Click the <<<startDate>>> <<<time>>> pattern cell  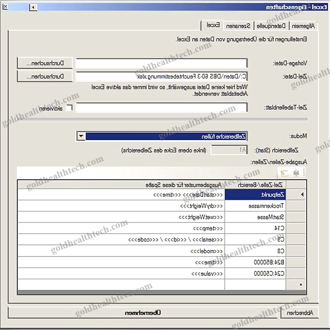click(x=121, y=194)
